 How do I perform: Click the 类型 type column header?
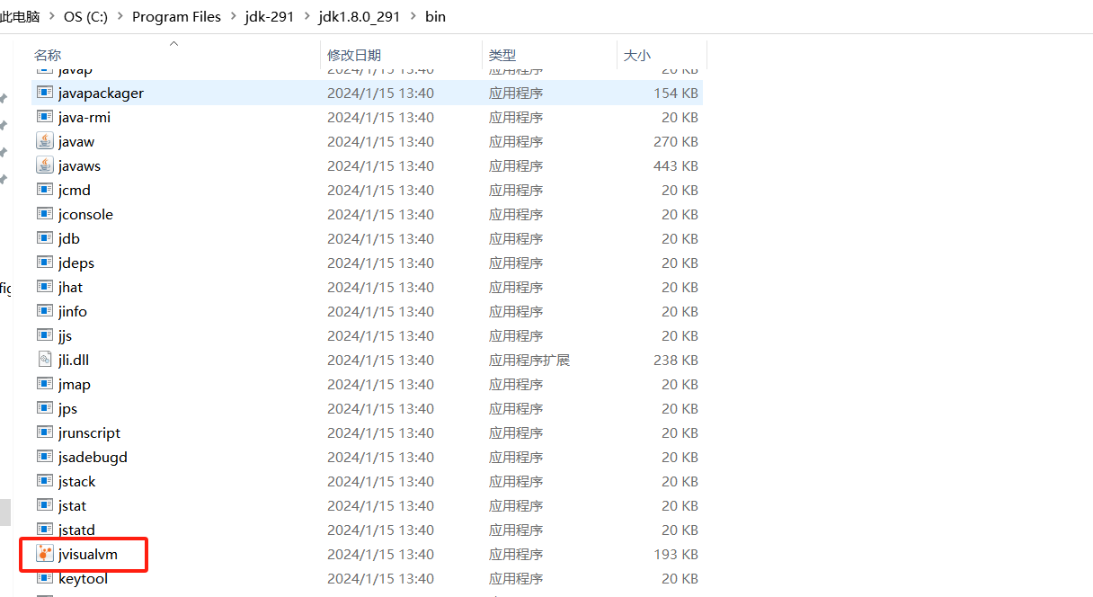tap(502, 56)
